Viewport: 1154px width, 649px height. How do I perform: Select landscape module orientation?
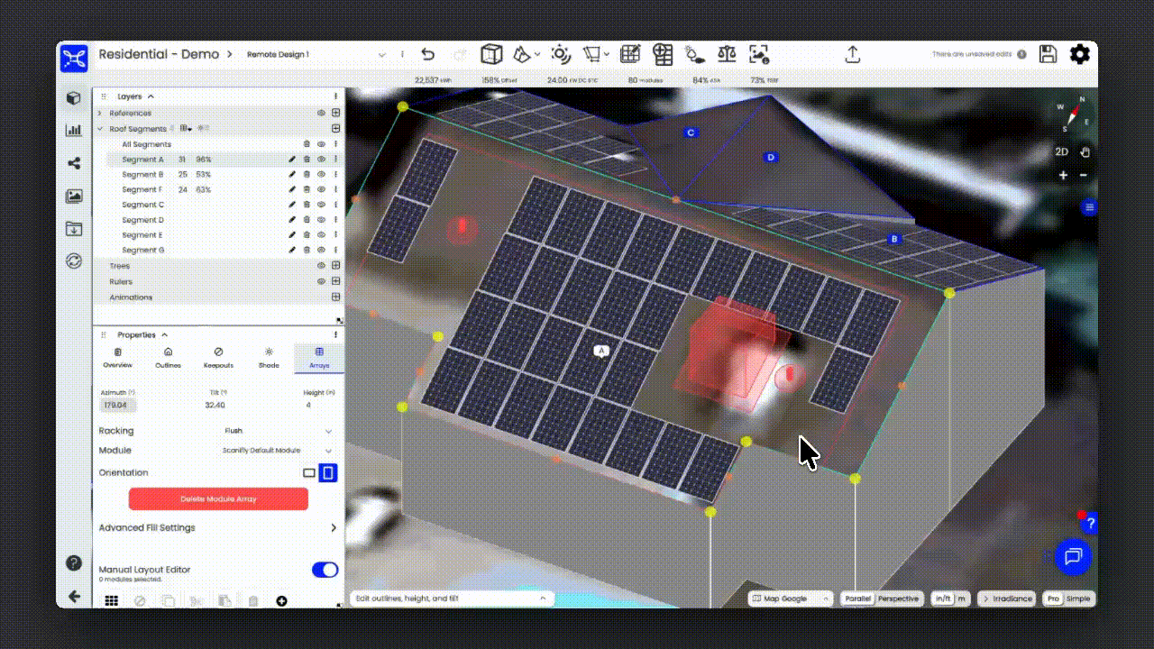pos(309,473)
